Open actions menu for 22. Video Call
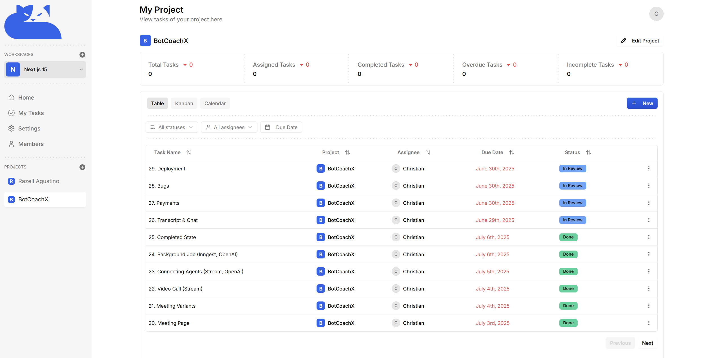 coord(649,289)
